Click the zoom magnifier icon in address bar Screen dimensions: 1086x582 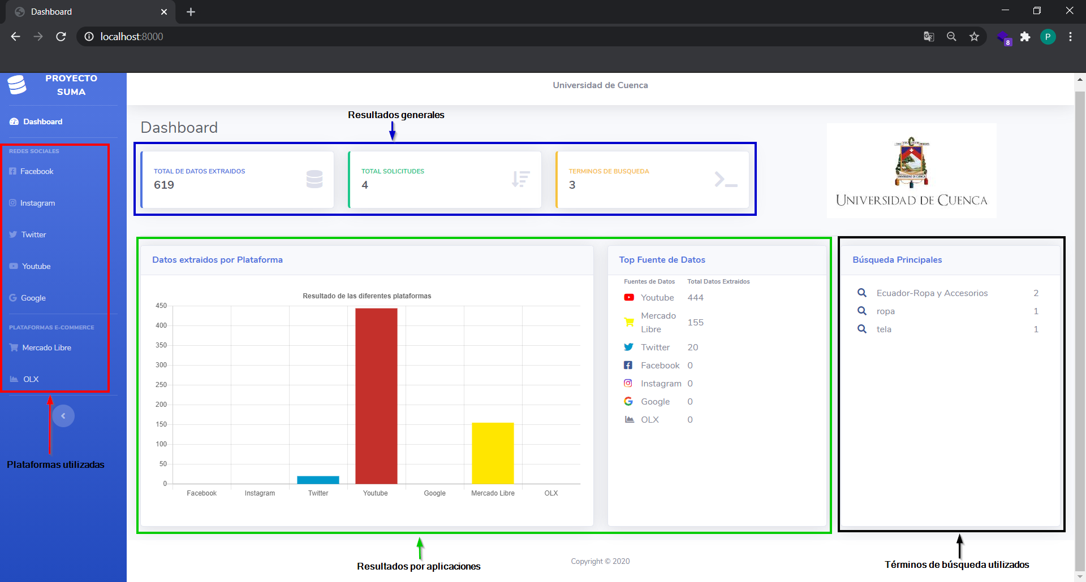point(951,36)
